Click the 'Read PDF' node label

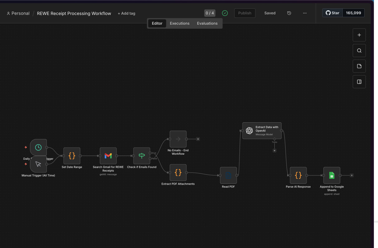point(228,187)
